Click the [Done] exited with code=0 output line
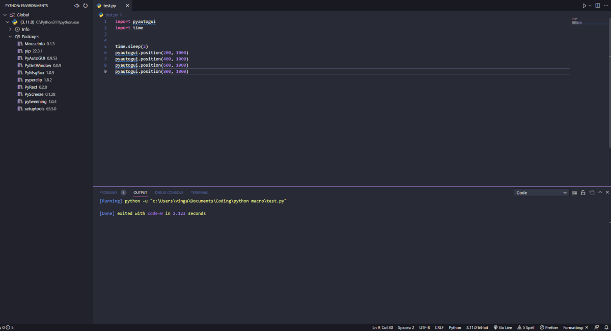Screen dimensions: 611x331 [153, 213]
